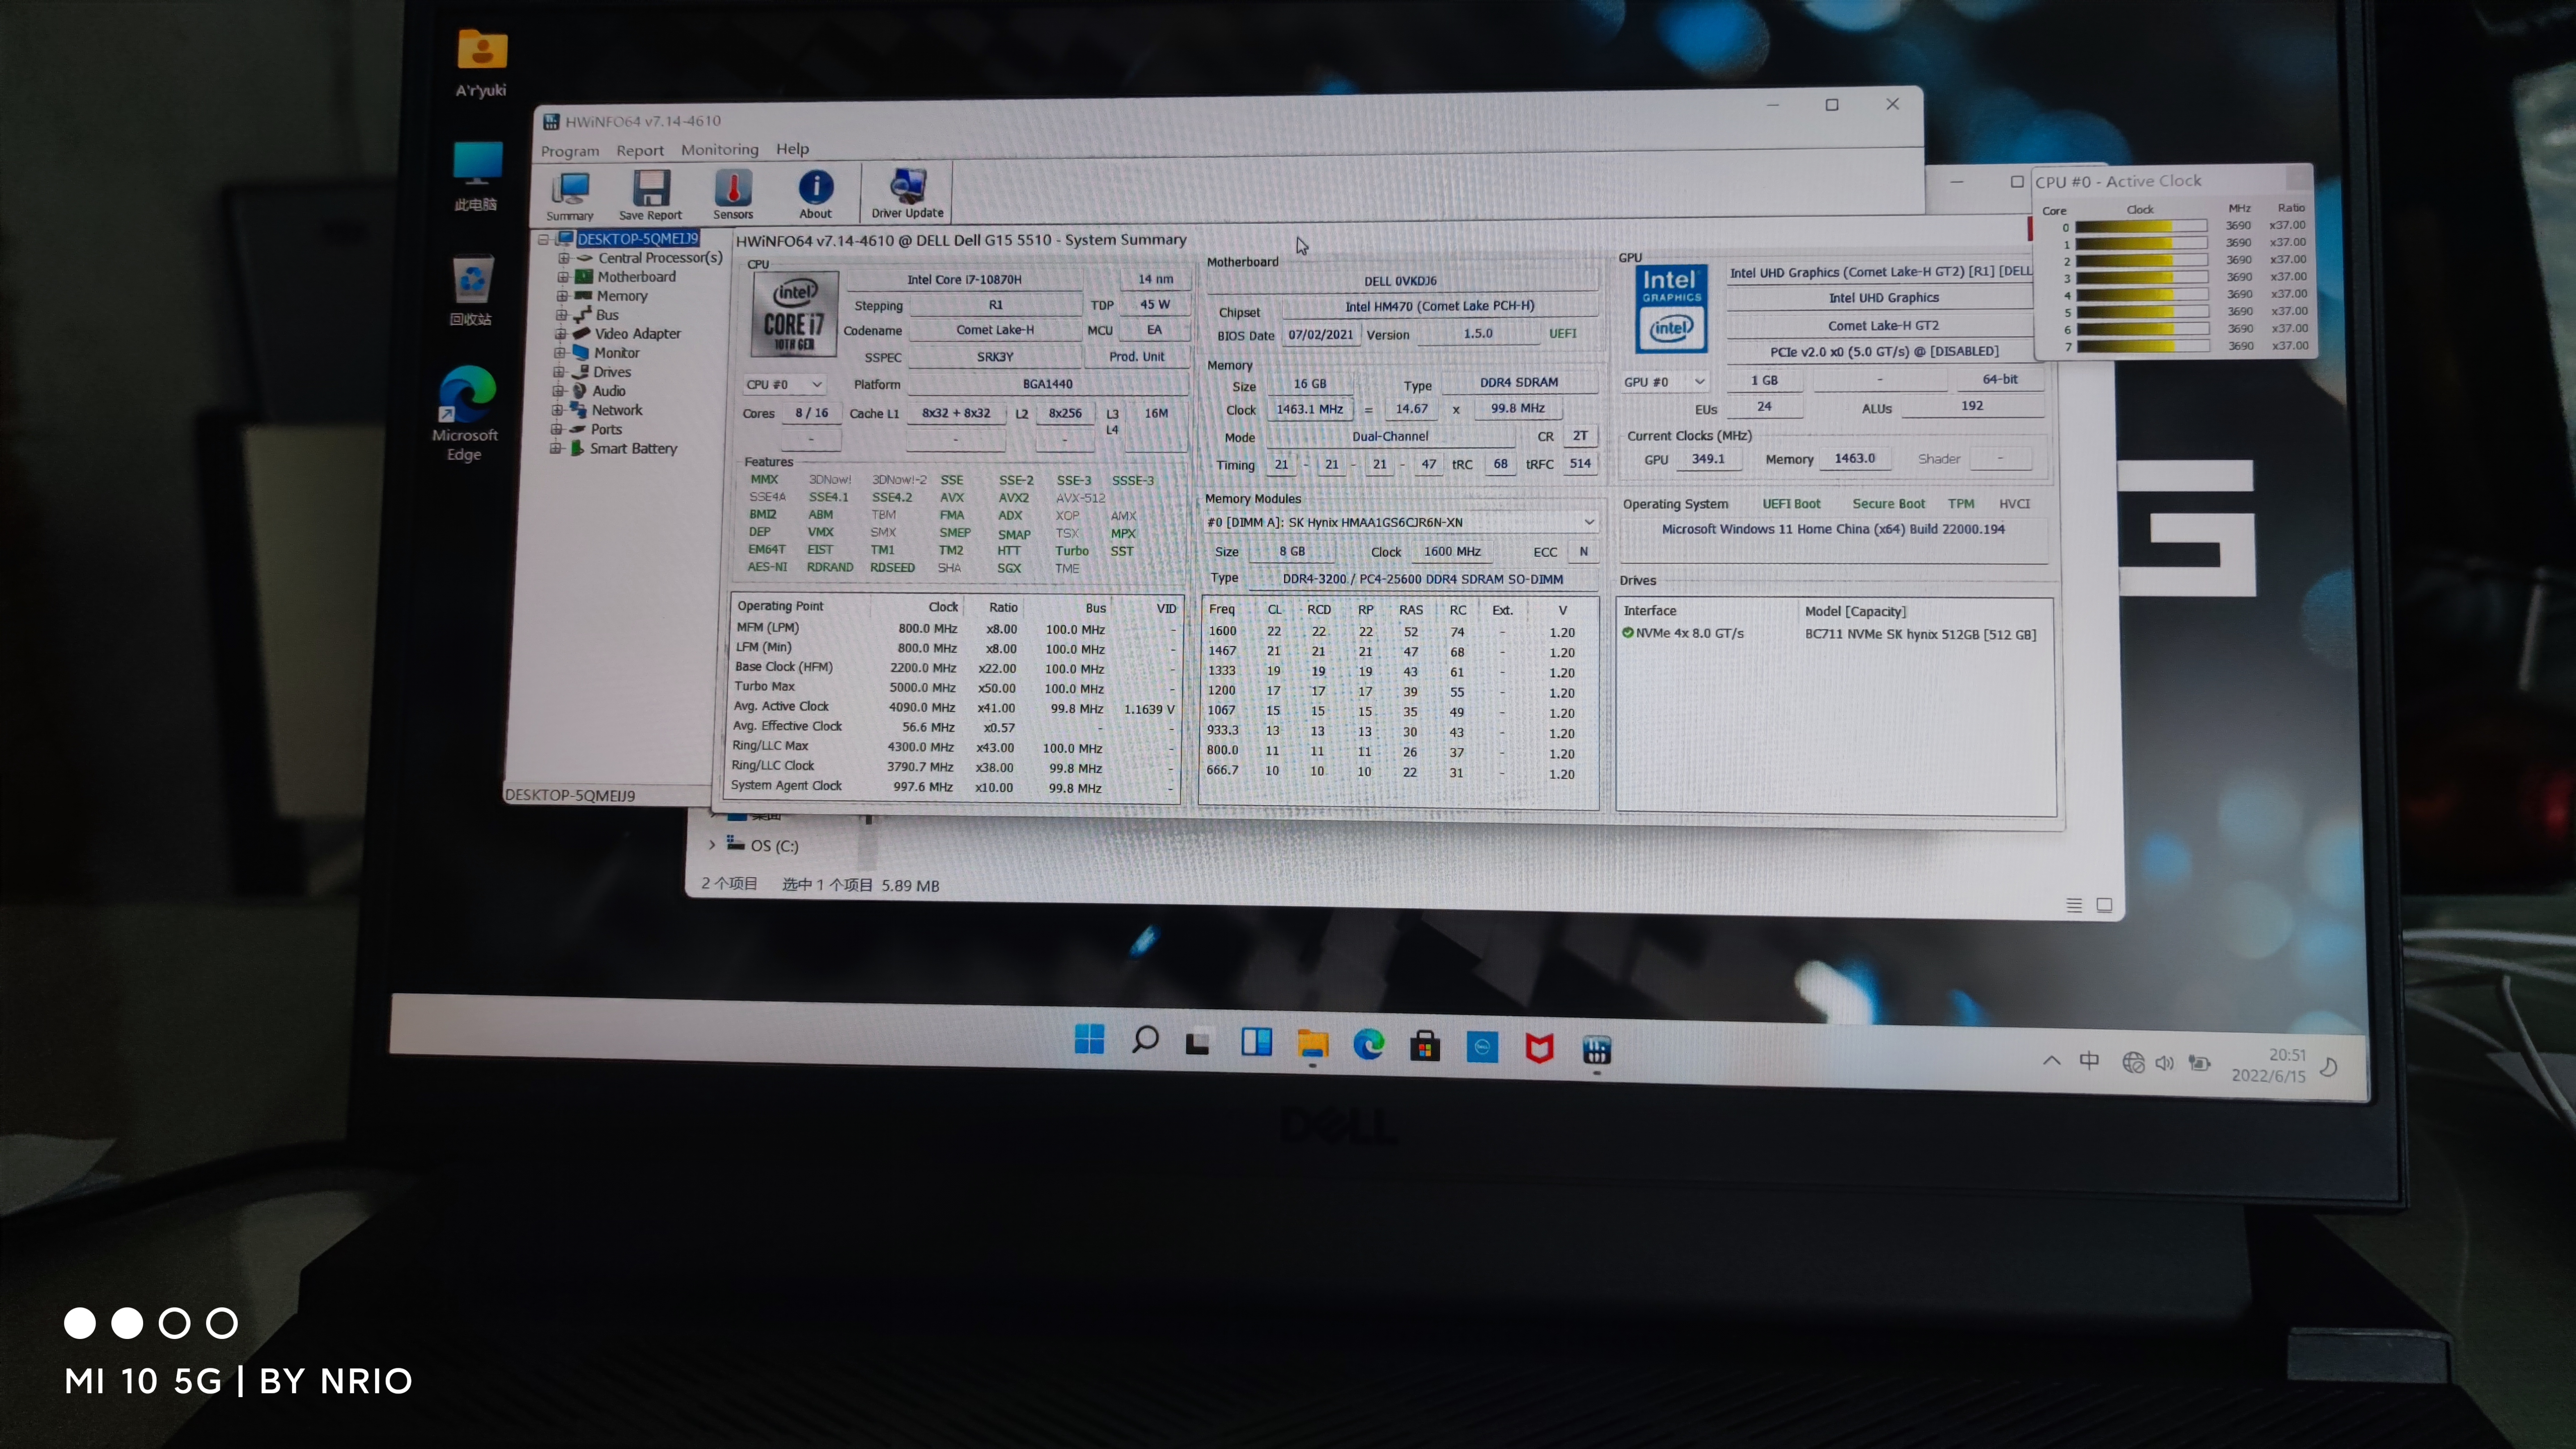
Task: Click the Base Clock (HFM) row
Action: coord(954,668)
